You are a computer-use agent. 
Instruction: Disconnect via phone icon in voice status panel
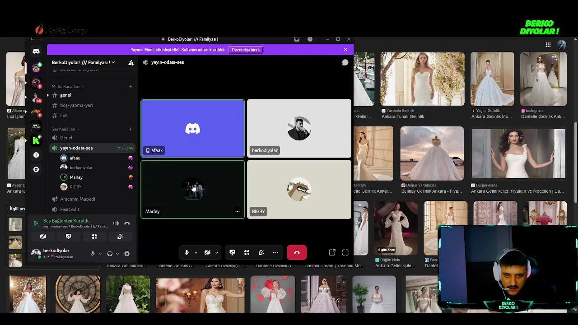tap(127, 223)
